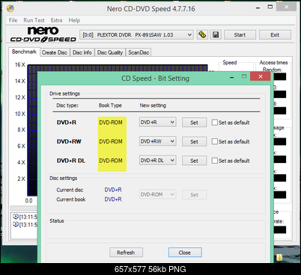
Task: Check Set as default for DVD+R DL
Action: click(215, 161)
